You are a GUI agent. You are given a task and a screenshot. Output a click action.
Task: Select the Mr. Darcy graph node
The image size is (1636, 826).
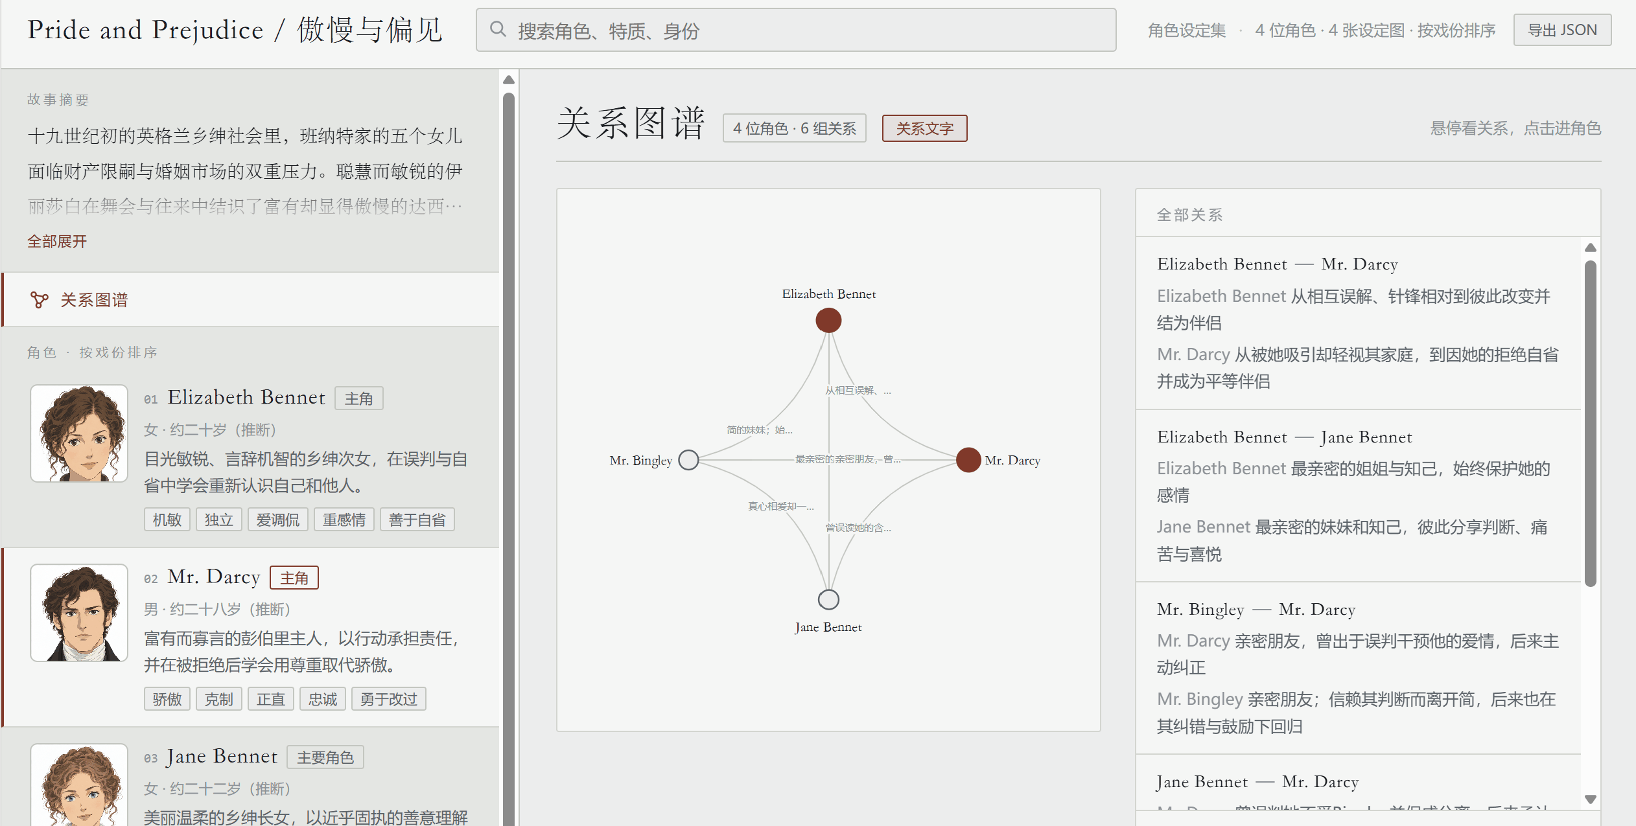[968, 460]
